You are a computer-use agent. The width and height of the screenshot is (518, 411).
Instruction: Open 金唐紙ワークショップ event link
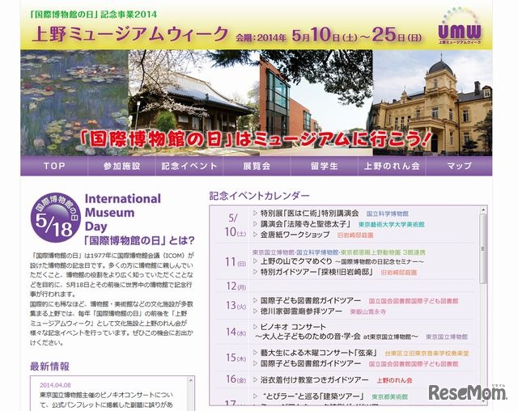295,235
